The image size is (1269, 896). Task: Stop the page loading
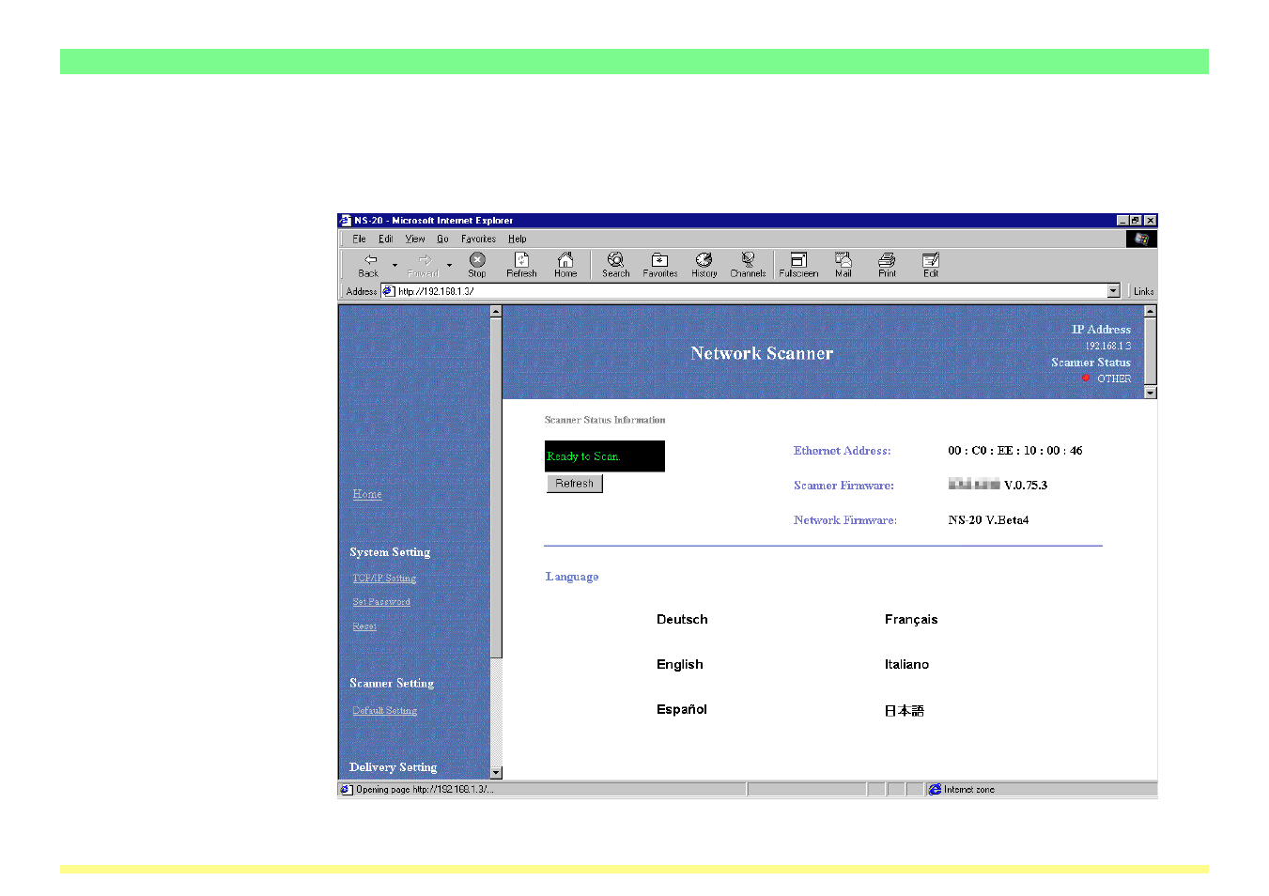tap(477, 265)
